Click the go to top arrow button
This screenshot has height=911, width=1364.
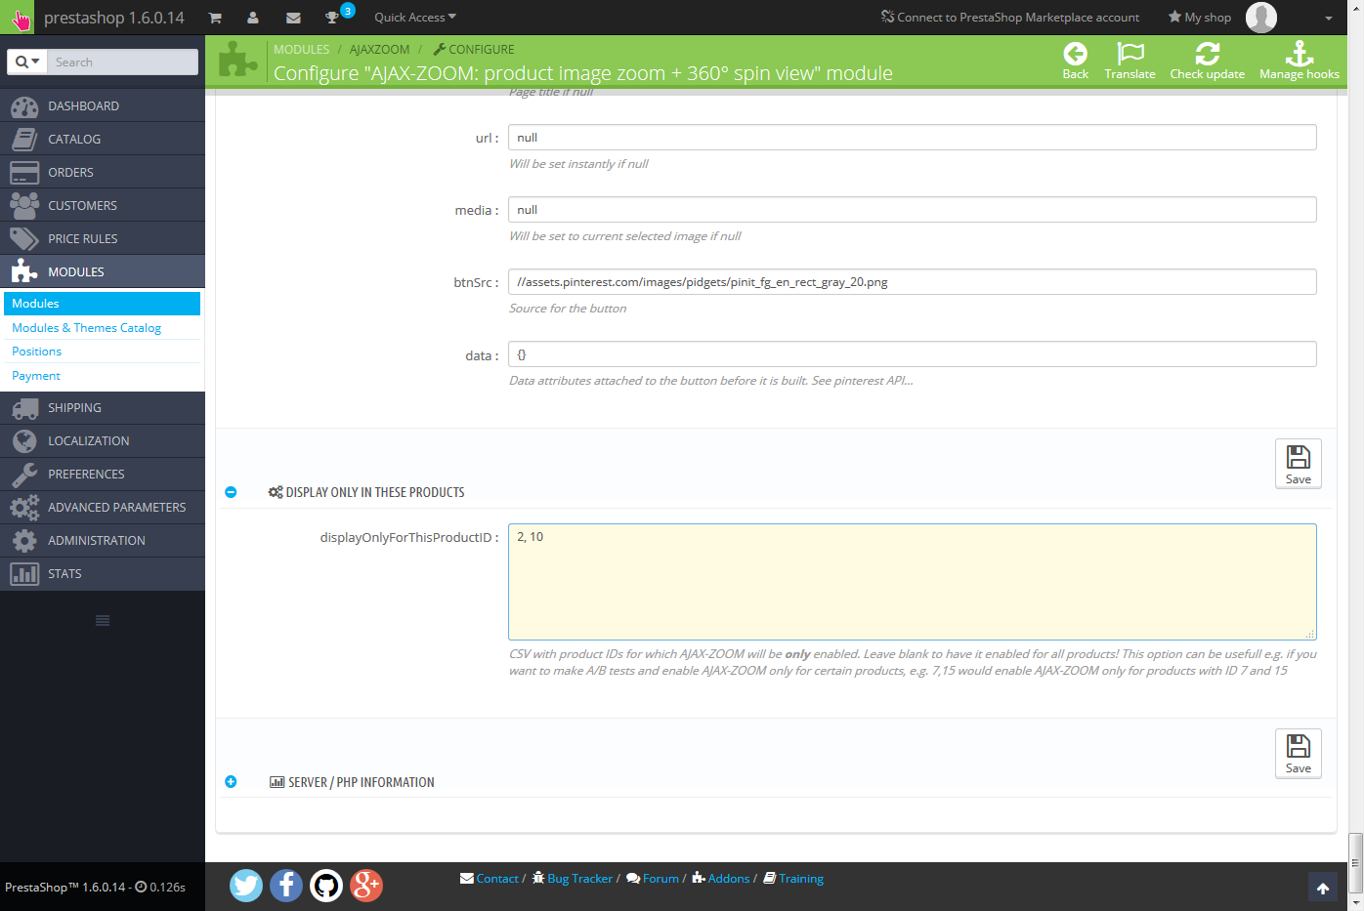click(1323, 888)
